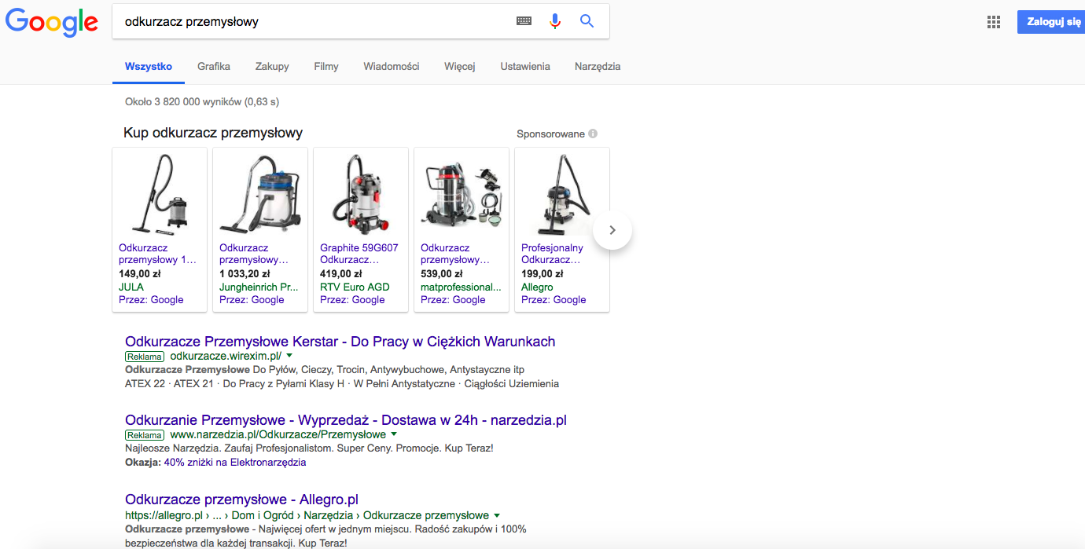Expand arrow next to www.narzedzia.pl URL

coord(394,434)
